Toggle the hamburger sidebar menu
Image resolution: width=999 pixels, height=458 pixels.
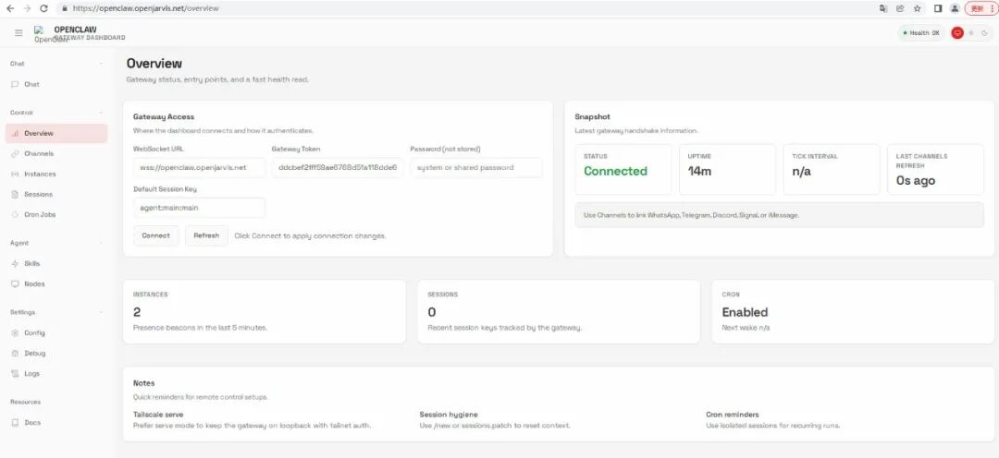click(18, 33)
